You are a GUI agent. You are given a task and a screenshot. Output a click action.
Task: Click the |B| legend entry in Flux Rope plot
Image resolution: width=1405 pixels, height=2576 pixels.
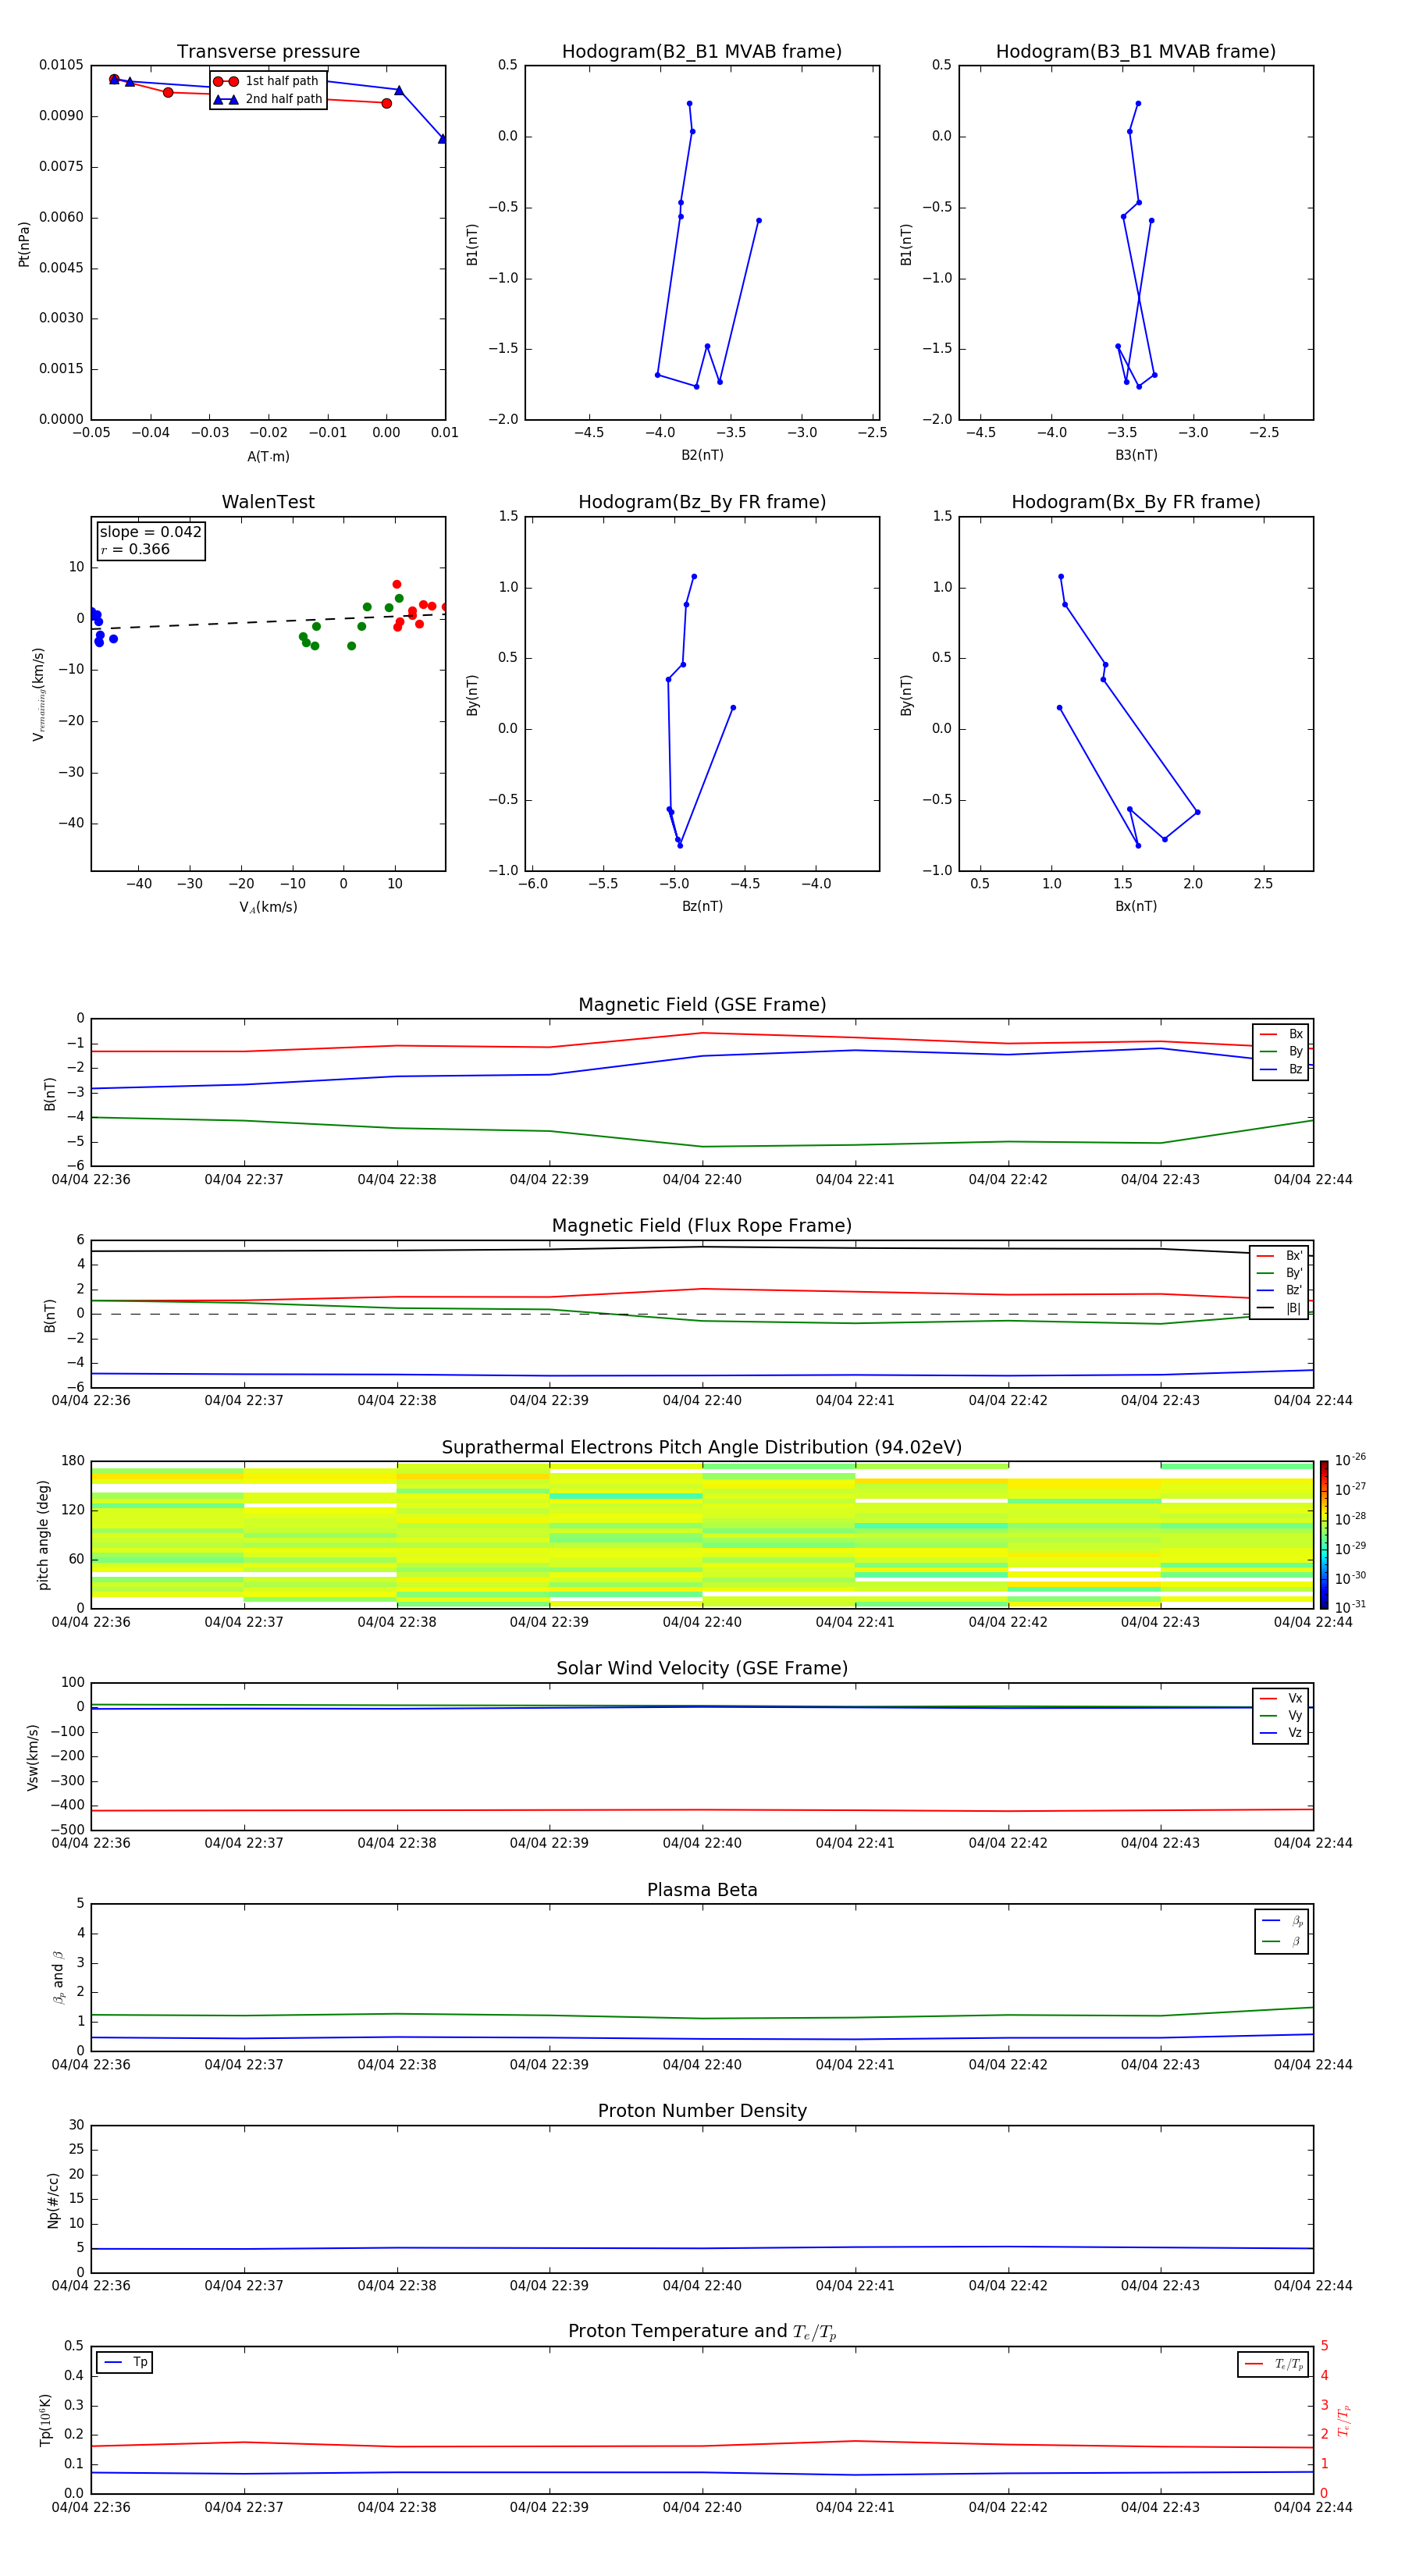point(1279,1308)
